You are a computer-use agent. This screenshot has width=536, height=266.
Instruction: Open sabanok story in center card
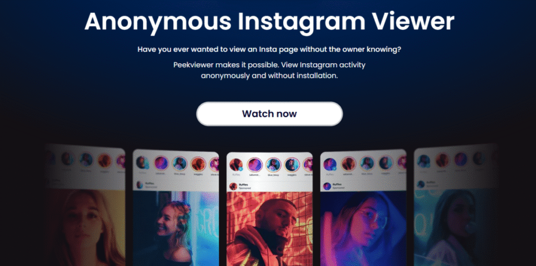click(255, 165)
